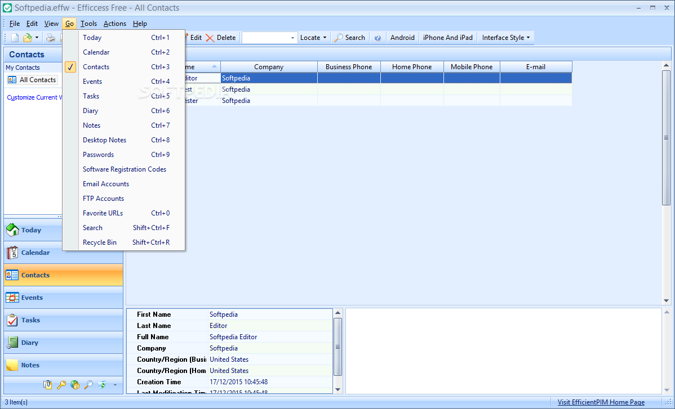Open Today in the navigation pane
675x409 pixels.
click(x=63, y=230)
